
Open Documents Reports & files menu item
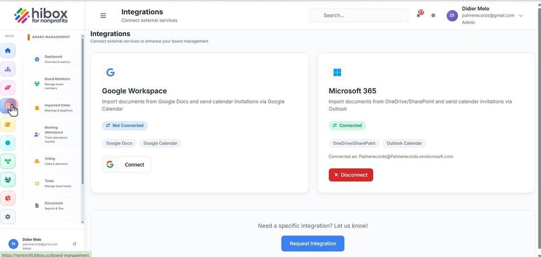pos(54,206)
